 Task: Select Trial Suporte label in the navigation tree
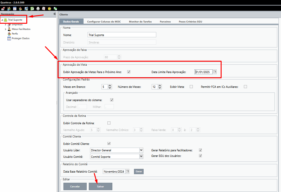[15, 20]
